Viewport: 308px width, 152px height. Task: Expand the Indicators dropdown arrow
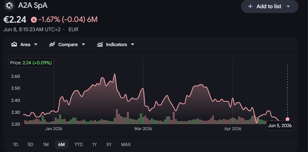click(x=133, y=45)
